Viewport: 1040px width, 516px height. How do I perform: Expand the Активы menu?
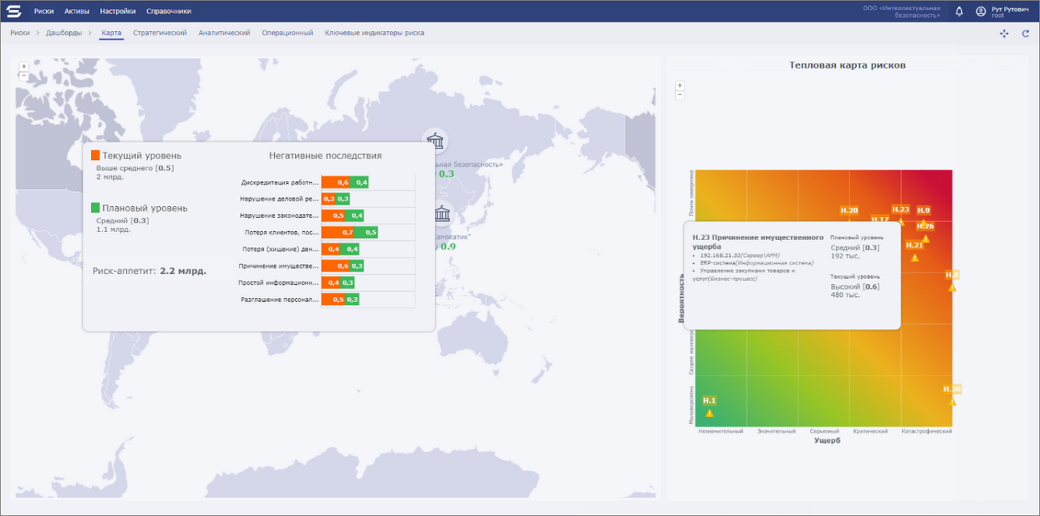[x=77, y=12]
